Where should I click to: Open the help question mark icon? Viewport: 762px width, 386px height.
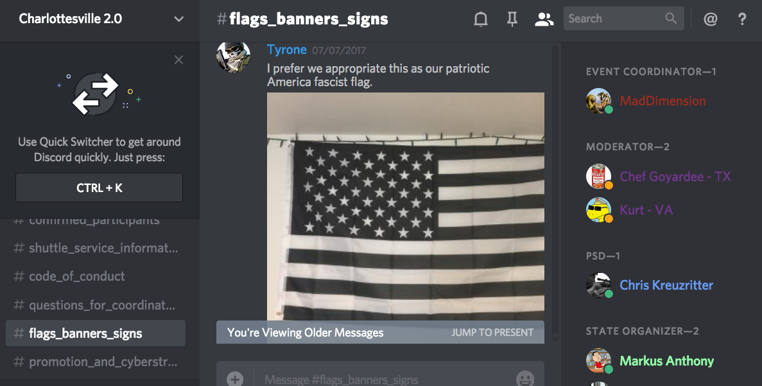coord(742,19)
